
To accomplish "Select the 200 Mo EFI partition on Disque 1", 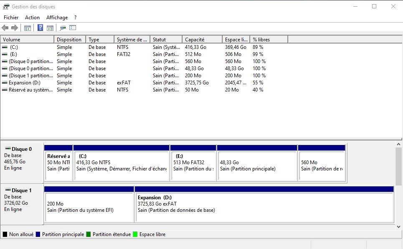I will click(x=89, y=207).
